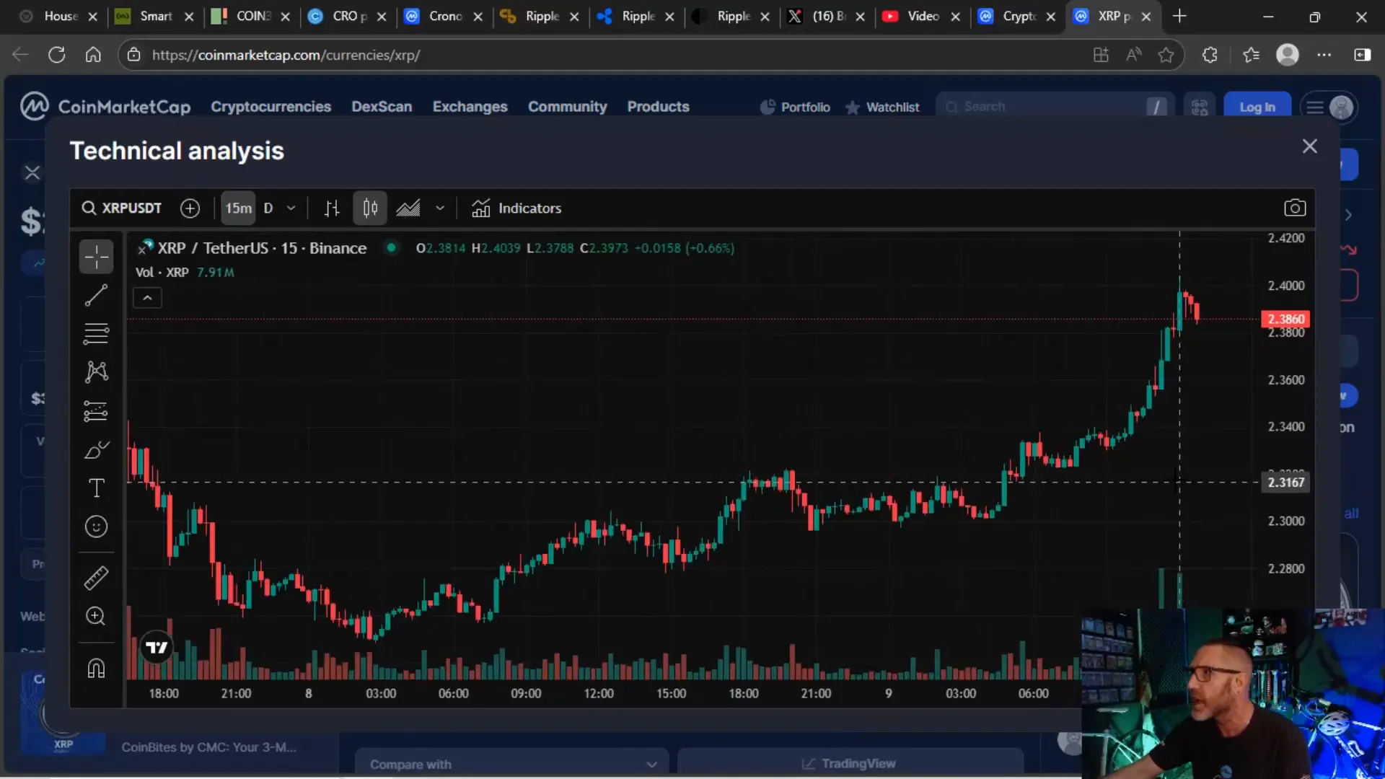Click the CoinMarketCap logo
Screen dimensions: 1385x779
[x=105, y=107]
